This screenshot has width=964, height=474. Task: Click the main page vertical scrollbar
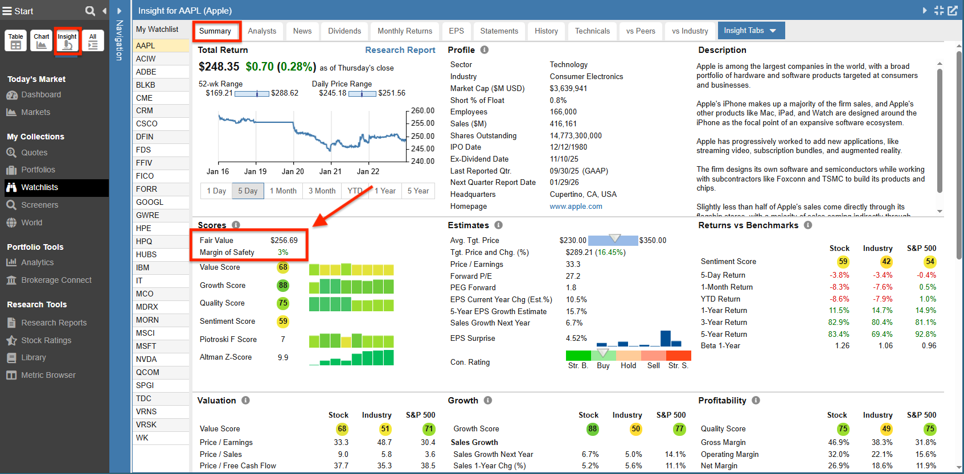click(960, 156)
